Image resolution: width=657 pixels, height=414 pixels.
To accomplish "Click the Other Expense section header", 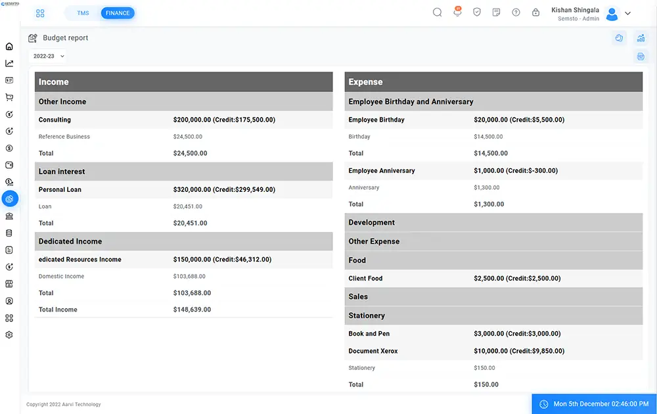I will [493, 241].
